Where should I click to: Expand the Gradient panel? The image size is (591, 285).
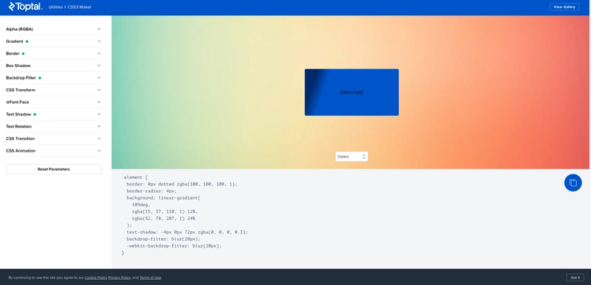[53, 41]
